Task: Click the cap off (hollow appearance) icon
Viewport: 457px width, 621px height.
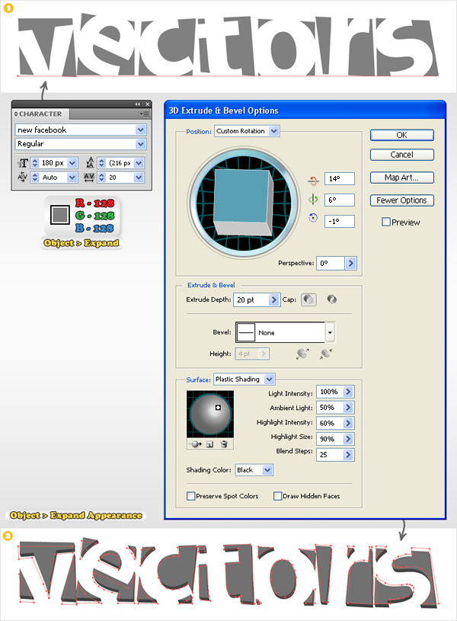Action: tap(333, 300)
